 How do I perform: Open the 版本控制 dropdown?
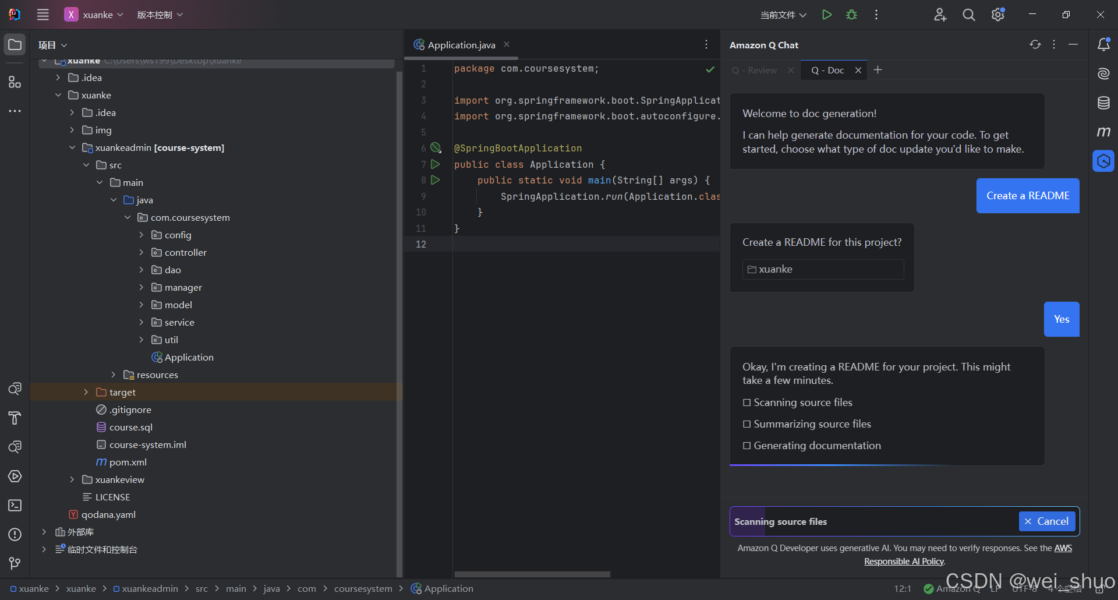pos(160,15)
